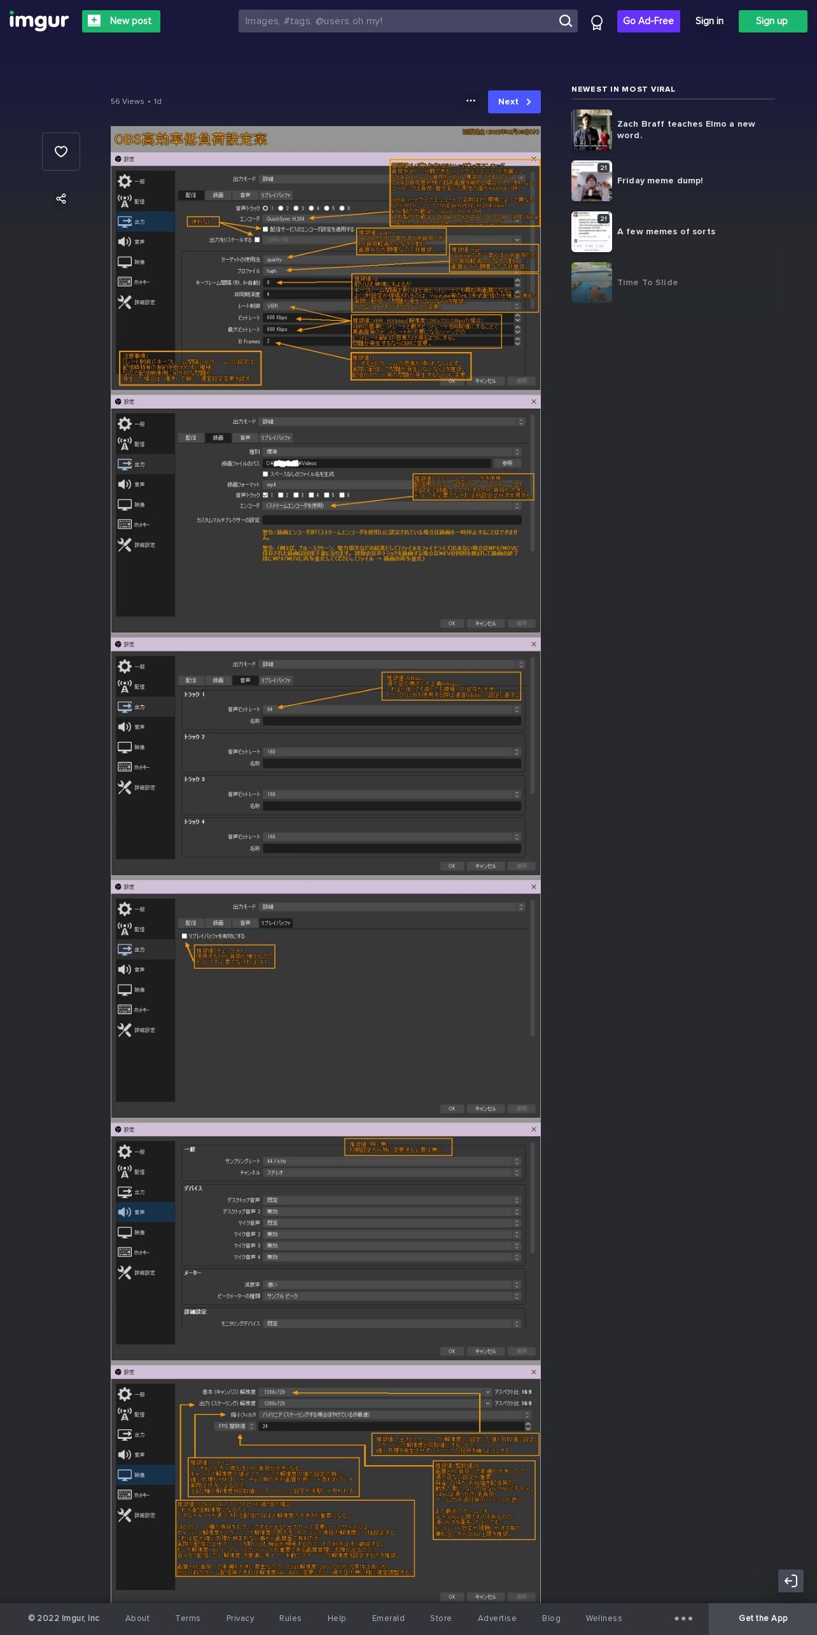The width and height of the screenshot is (817, 1635).
Task: Toggle スペースなしのファイル名を生成 checkbox
Action: click(x=265, y=474)
